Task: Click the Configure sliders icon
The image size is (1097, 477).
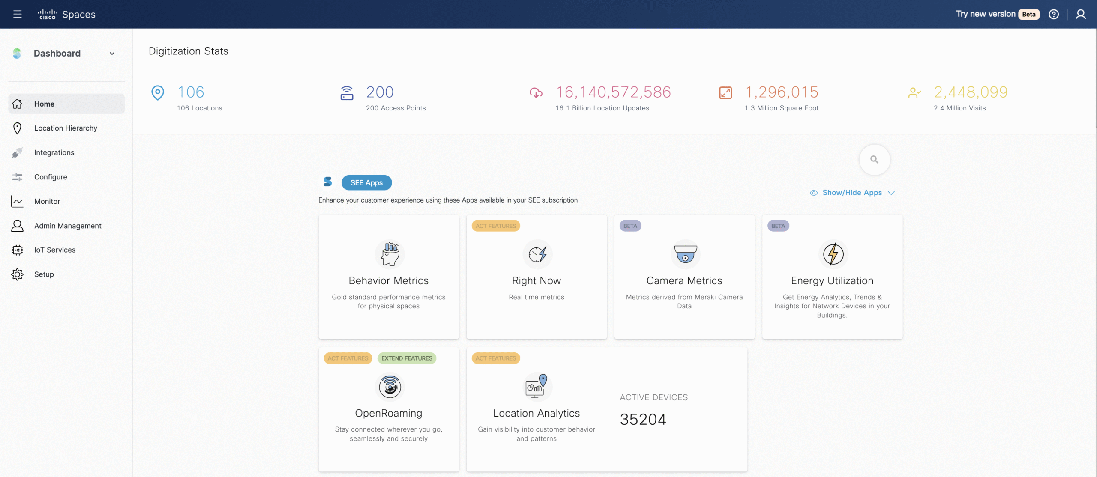Action: pyautogui.click(x=17, y=177)
